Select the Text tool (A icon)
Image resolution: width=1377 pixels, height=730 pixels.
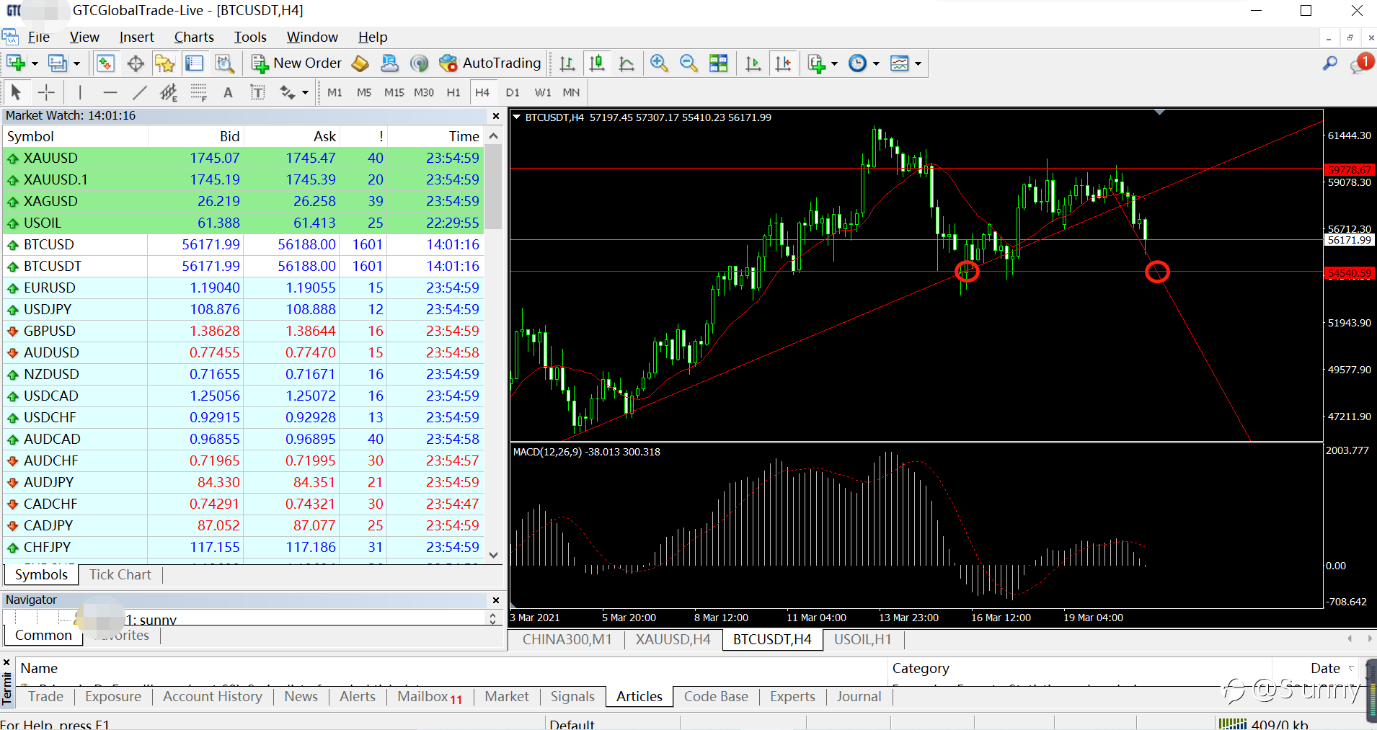click(228, 92)
